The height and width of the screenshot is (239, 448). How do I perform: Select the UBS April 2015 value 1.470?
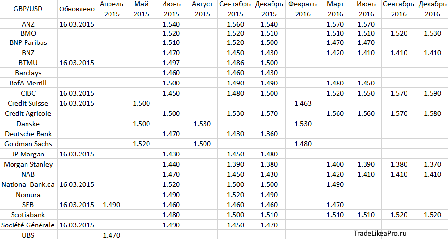111,235
